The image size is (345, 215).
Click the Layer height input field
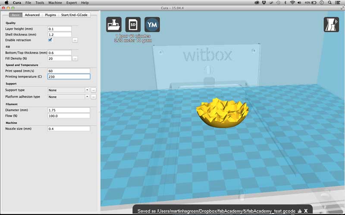tap(60, 29)
